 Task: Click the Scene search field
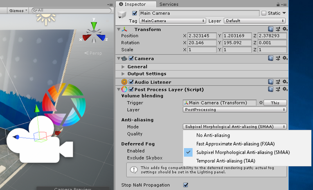[72, 11]
